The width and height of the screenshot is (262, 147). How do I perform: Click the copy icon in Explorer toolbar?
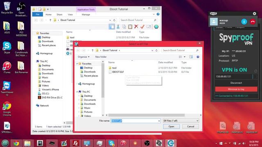point(124,27)
